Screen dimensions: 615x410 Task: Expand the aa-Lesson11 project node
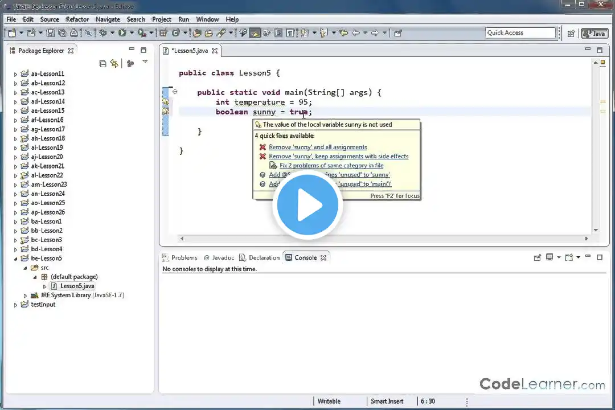(x=16, y=74)
